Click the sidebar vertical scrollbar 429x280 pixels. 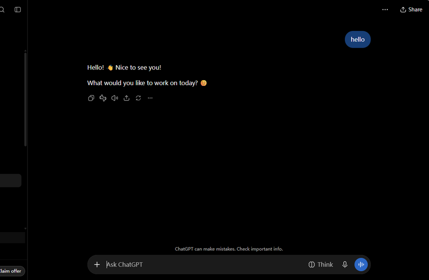(x=25, y=99)
